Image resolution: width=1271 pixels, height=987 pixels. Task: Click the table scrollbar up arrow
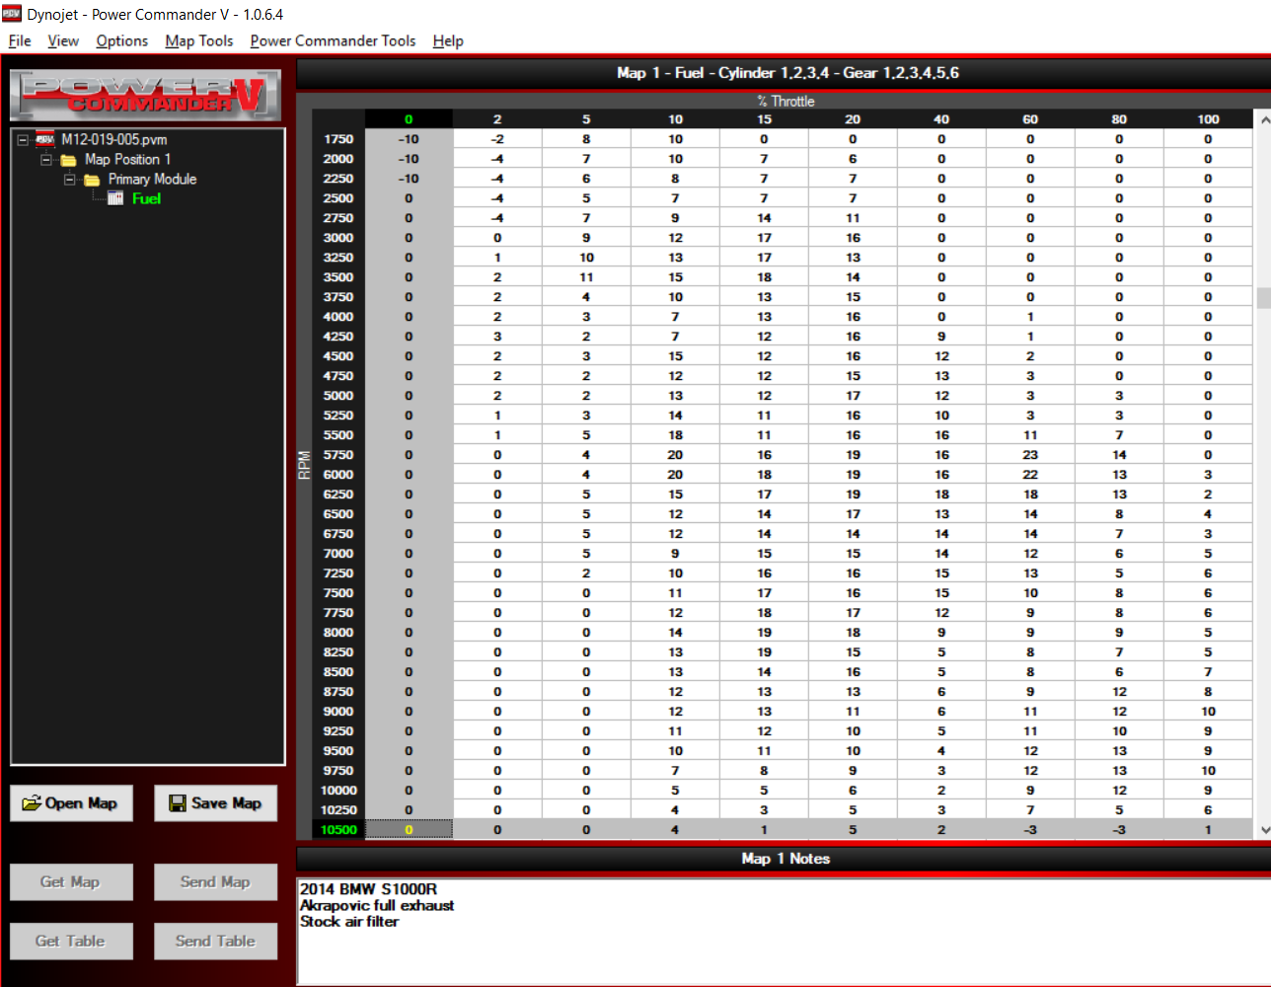point(1264,119)
